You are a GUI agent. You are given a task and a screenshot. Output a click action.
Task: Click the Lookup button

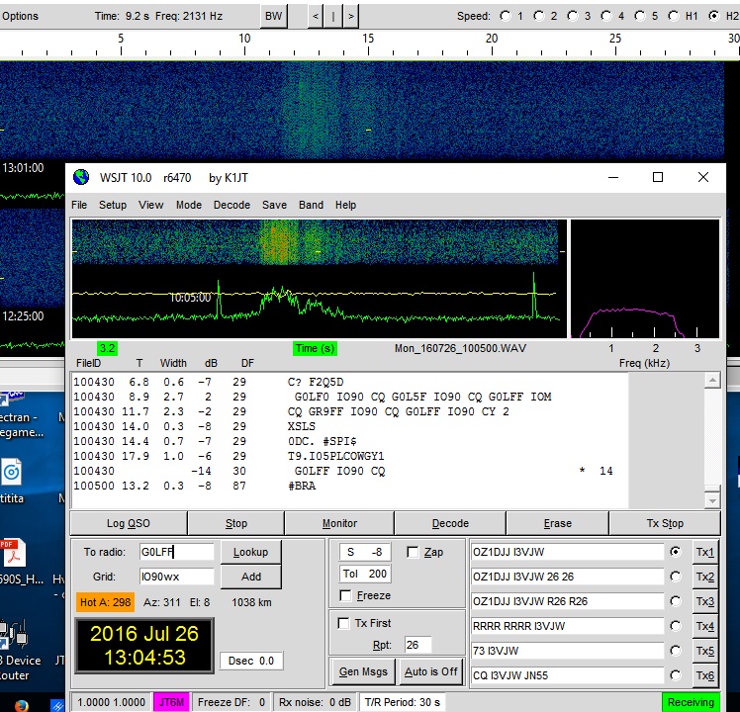(x=250, y=552)
